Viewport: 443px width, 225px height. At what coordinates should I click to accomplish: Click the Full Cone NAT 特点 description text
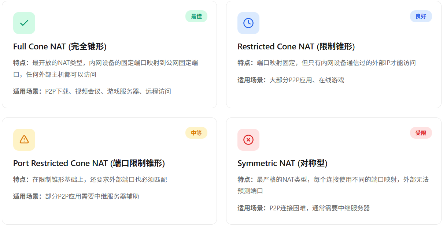coord(106,68)
